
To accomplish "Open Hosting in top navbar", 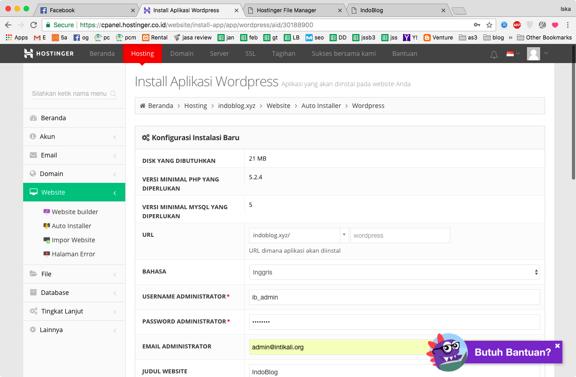I will (x=143, y=54).
